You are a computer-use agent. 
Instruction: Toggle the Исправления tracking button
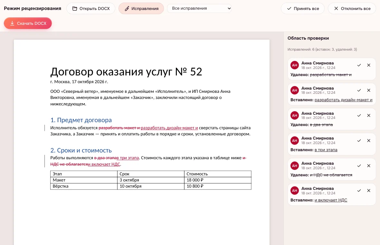[x=141, y=8]
